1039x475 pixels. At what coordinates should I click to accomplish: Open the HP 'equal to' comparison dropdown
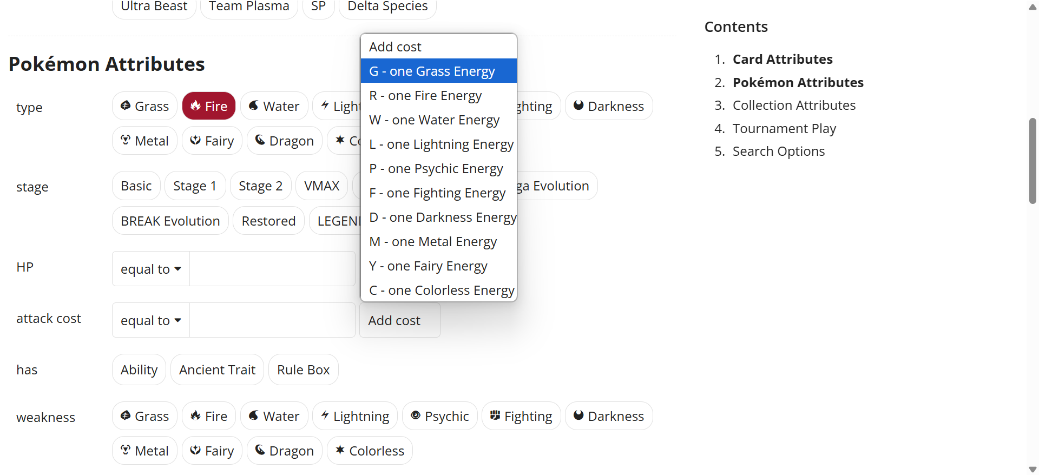[x=151, y=269]
